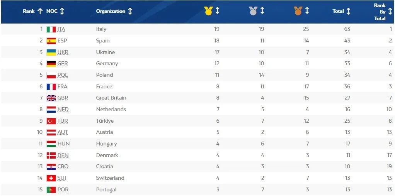Sort by NOC using its arrows

pos(62,11)
